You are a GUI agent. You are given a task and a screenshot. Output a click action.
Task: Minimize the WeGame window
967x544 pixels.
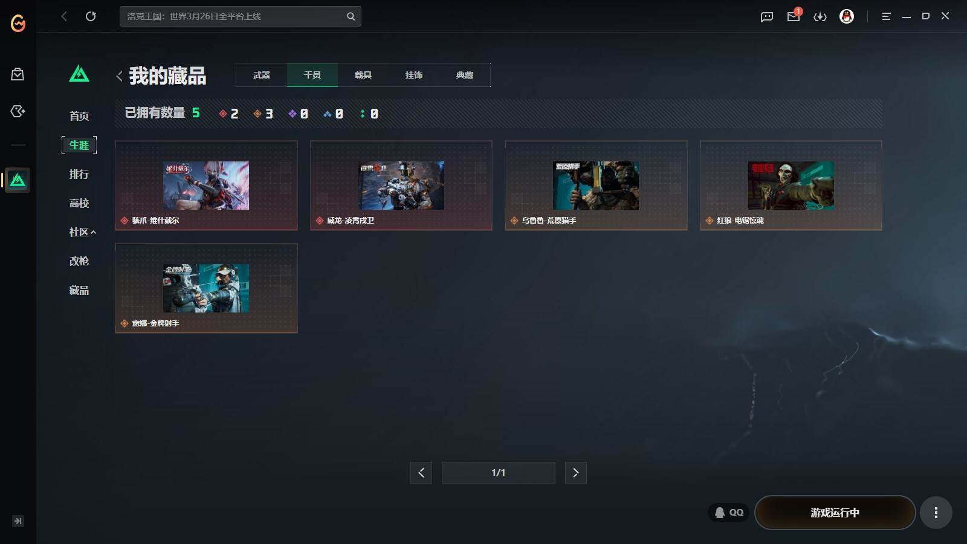[907, 17]
